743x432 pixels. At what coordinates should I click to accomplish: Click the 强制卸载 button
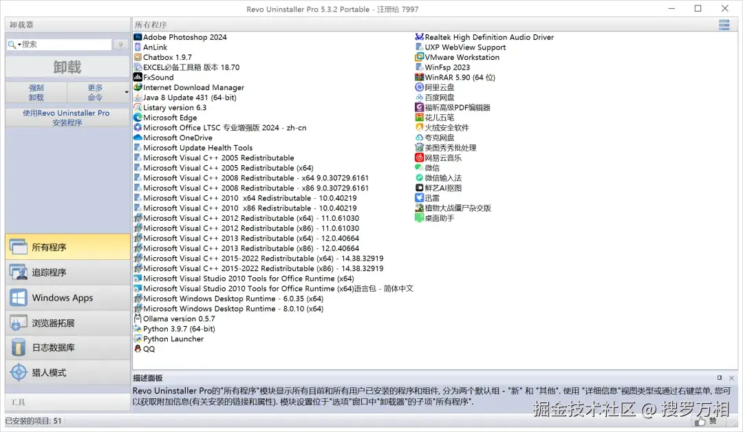(36, 92)
